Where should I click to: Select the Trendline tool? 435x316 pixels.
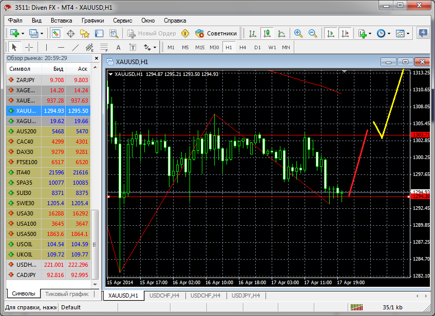(75, 47)
